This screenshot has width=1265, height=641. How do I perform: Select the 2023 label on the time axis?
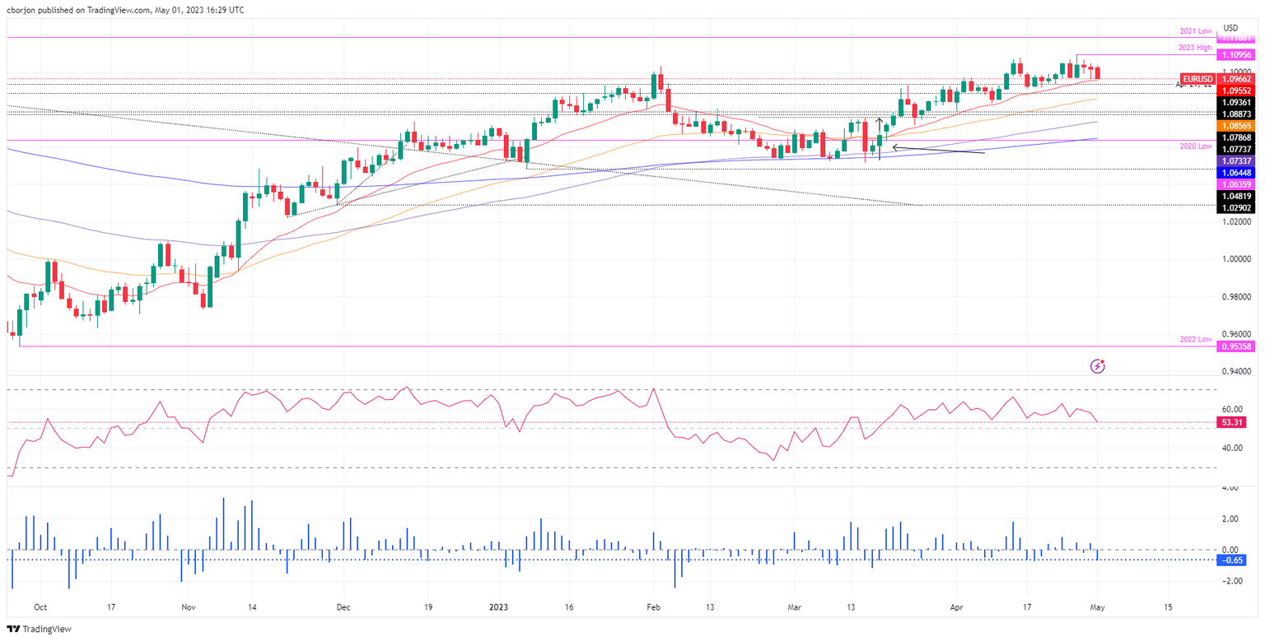(497, 606)
